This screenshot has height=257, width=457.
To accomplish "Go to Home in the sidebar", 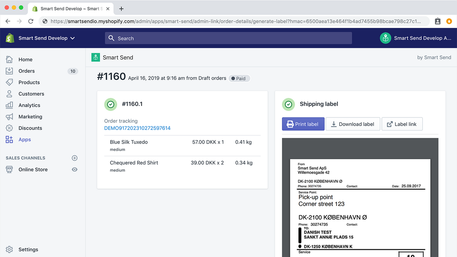I will point(25,60).
